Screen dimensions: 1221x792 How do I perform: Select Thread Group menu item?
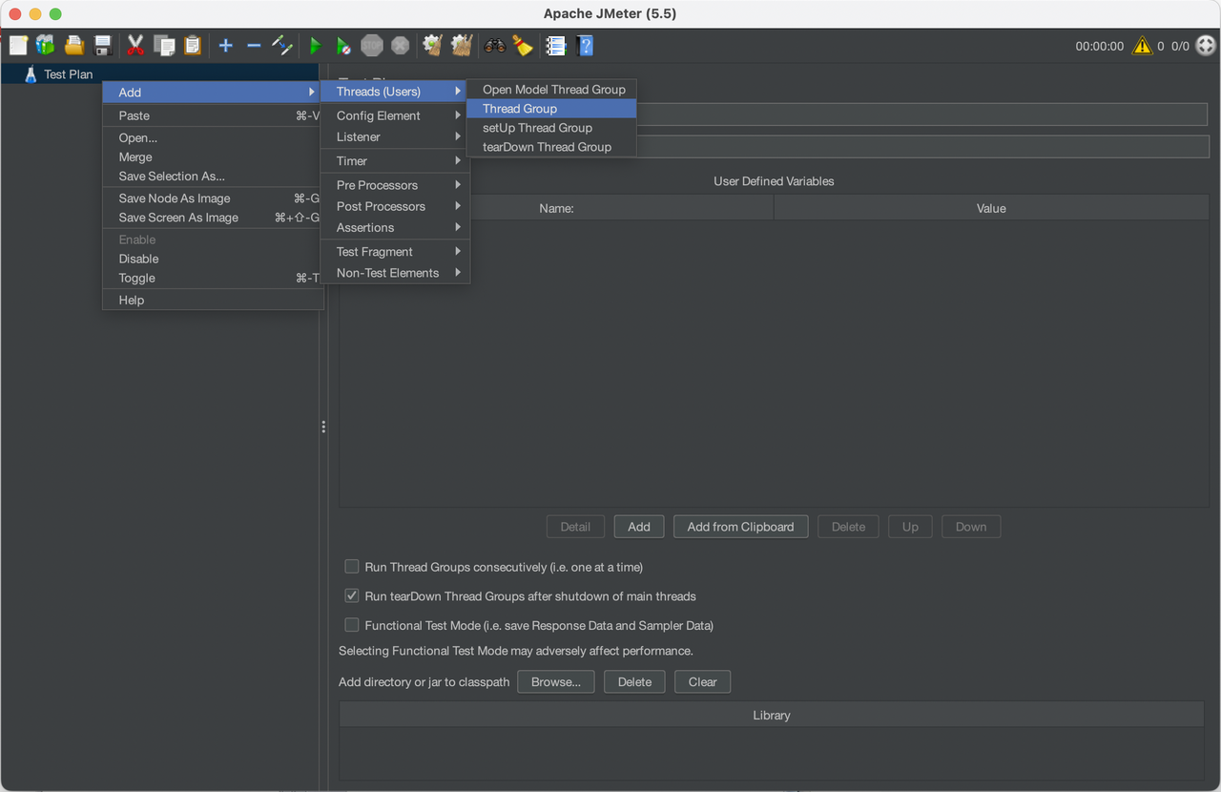552,108
